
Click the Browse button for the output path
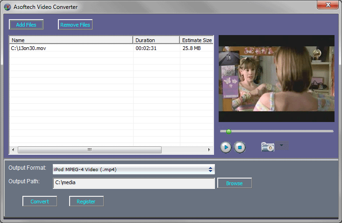pyautogui.click(x=235, y=183)
